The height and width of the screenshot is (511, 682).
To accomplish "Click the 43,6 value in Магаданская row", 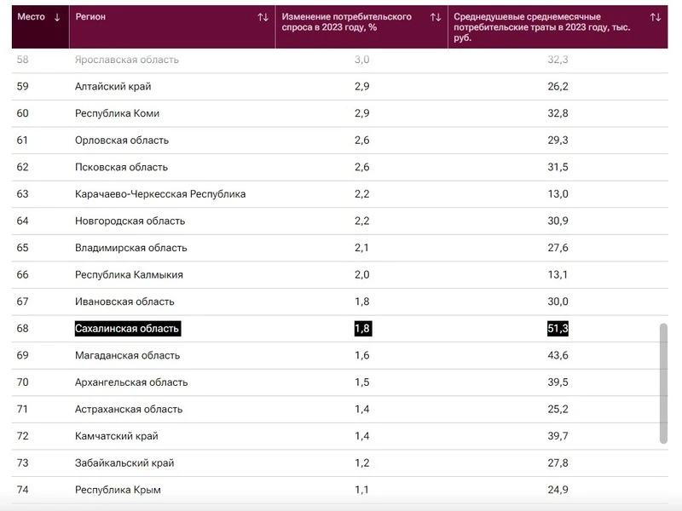I will (558, 355).
